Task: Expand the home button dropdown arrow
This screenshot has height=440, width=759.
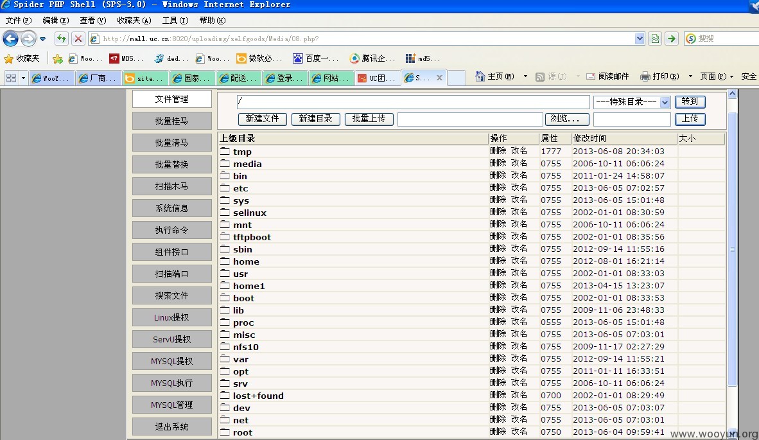Action: 525,76
